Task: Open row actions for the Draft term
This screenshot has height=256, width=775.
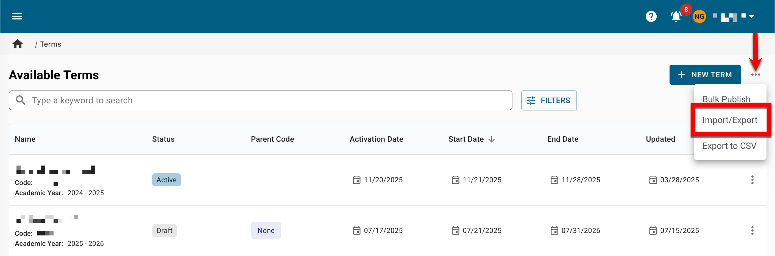Action: [752, 231]
